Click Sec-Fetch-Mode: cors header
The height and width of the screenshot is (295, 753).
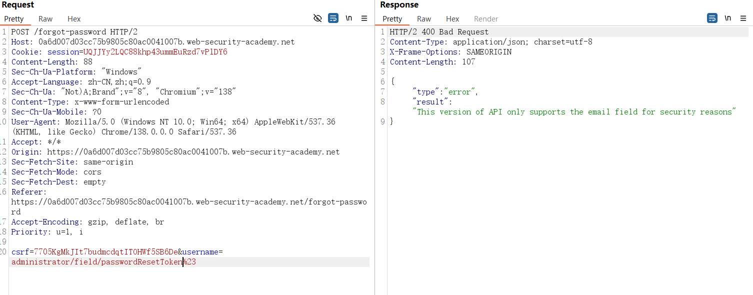pyautogui.click(x=56, y=172)
